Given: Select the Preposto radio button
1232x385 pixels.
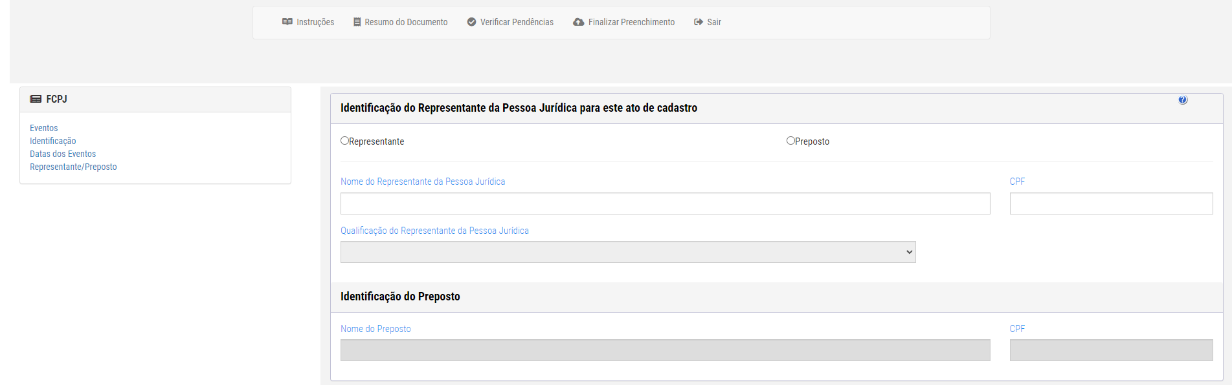Looking at the screenshot, I should [790, 141].
